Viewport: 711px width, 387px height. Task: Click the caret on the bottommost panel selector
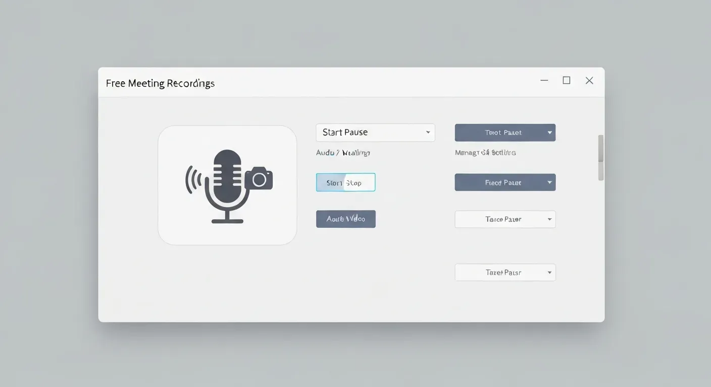[549, 272]
